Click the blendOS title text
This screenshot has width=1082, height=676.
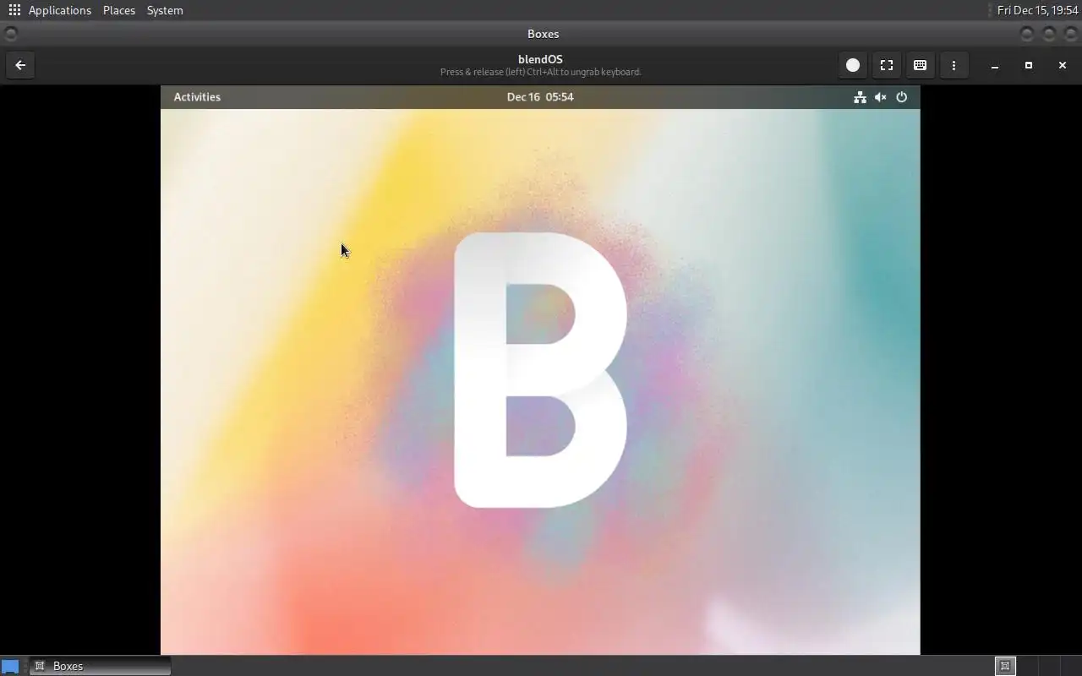(540, 59)
